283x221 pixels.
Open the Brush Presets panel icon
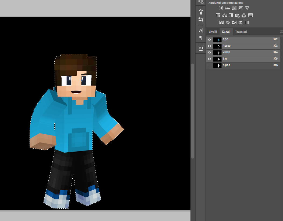(201, 12)
